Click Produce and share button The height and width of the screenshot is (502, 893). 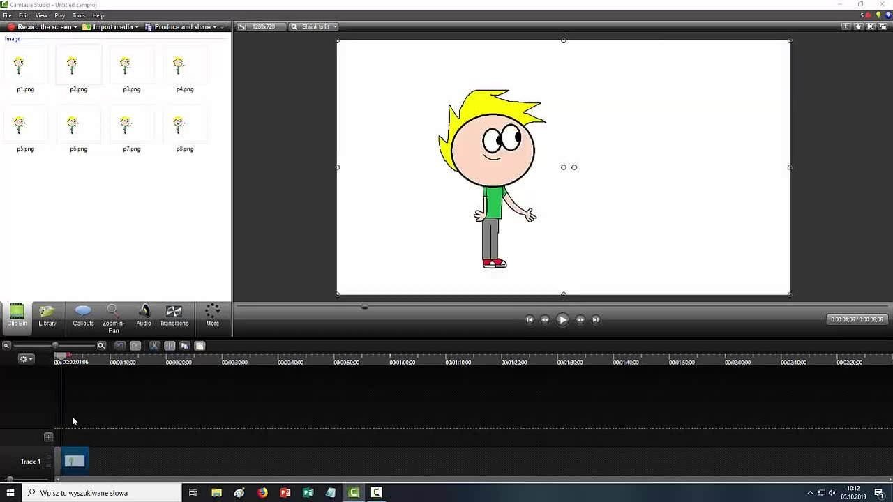coord(181,27)
